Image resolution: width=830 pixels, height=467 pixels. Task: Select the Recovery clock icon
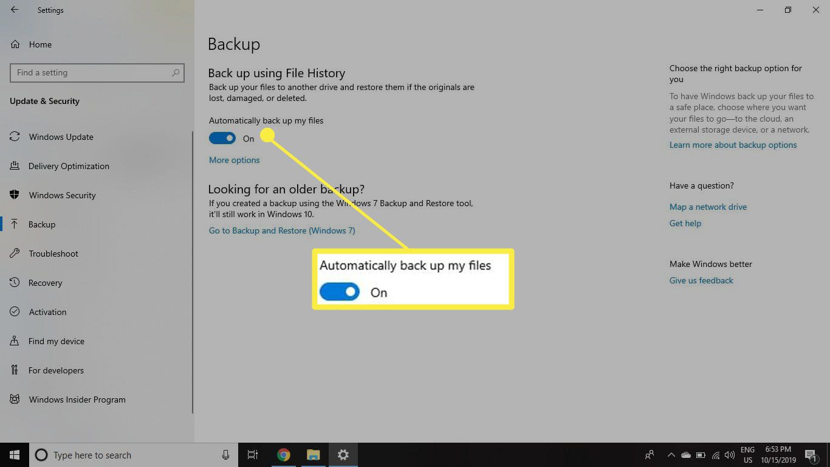[x=15, y=283]
